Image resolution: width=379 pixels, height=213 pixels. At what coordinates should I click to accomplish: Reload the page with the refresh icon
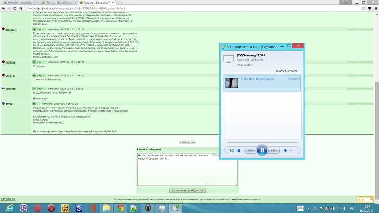15,9
